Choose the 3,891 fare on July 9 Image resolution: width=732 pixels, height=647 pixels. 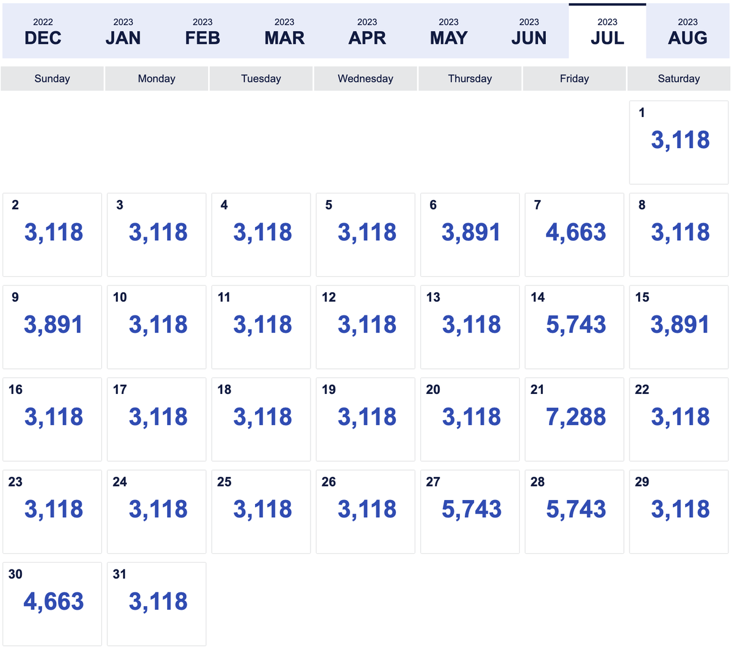(x=52, y=325)
